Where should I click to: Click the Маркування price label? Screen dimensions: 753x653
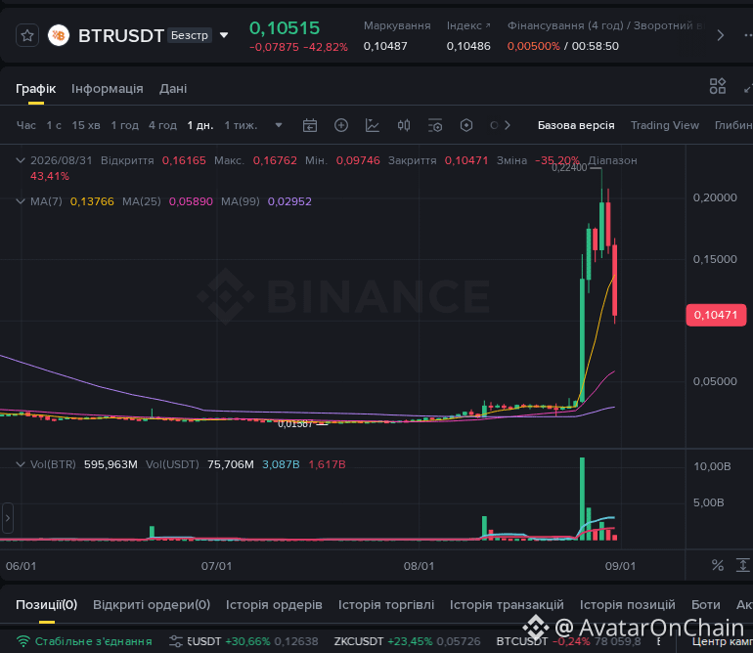pyautogui.click(x=397, y=25)
